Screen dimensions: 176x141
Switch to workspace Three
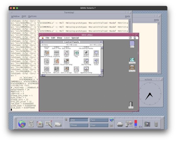79,125
